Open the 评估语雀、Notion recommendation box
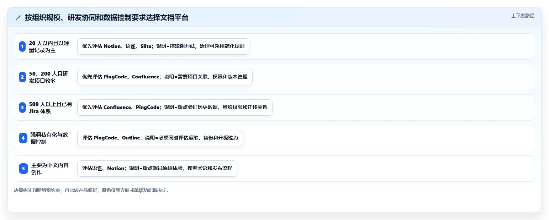 coord(157,169)
